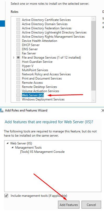Click the Add Features button
This screenshot has width=104, height=213.
tap(69, 205)
